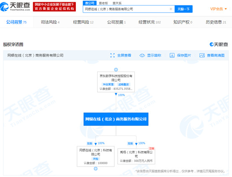Viewport: 232px width, 177px height.
Task: Click 认缴金额：100000 text
Action: [x=95, y=163]
